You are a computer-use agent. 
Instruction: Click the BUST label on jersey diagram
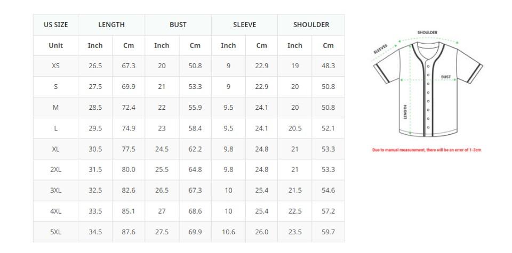[446, 77]
